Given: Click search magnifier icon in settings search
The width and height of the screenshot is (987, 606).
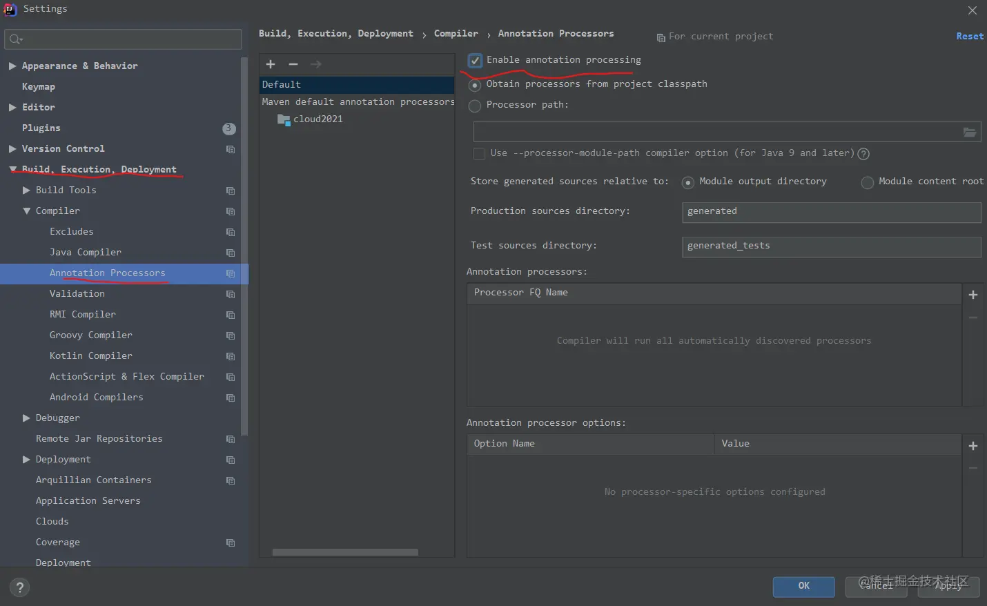Looking at the screenshot, I should click(16, 39).
